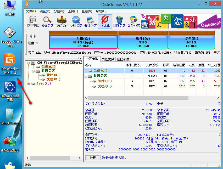Select Boot(X:) in the left tree

[x=44, y=83]
